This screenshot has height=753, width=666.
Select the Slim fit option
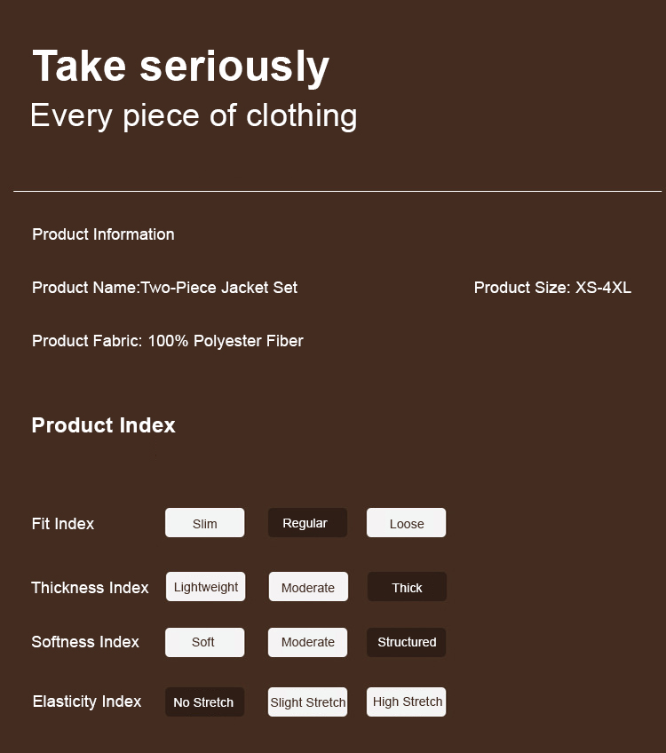[x=204, y=523]
